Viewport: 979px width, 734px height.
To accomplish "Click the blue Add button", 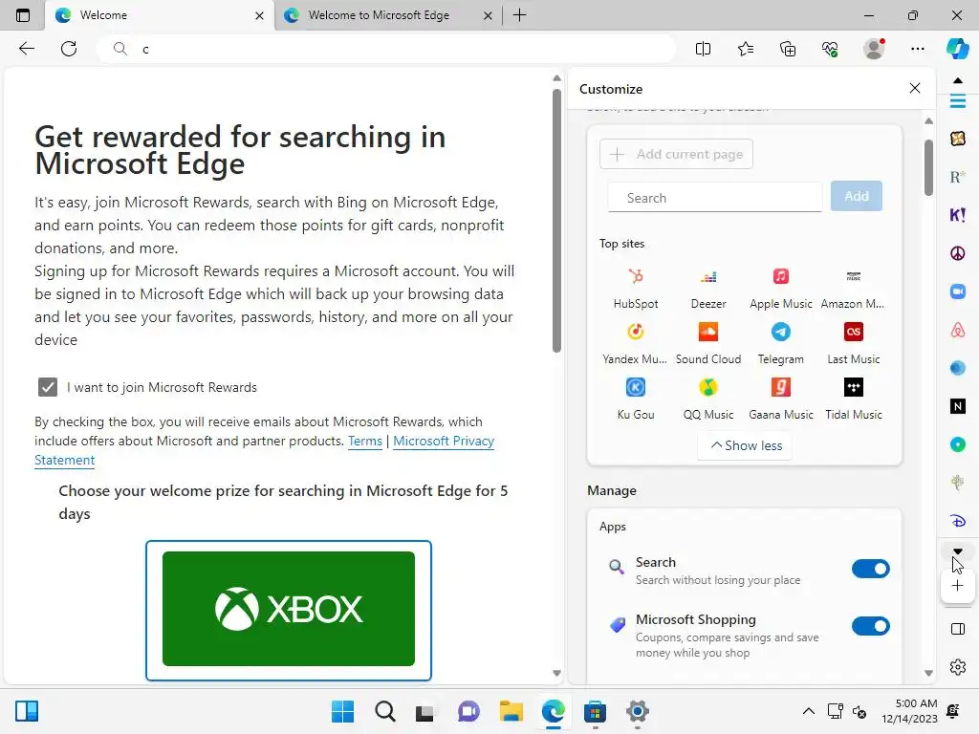I will [x=856, y=196].
